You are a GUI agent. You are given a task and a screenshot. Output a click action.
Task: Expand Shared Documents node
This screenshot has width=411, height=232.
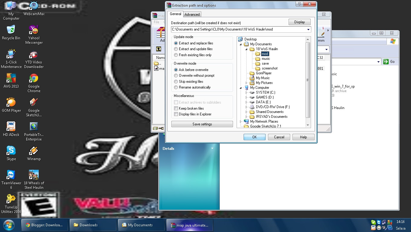(247, 112)
